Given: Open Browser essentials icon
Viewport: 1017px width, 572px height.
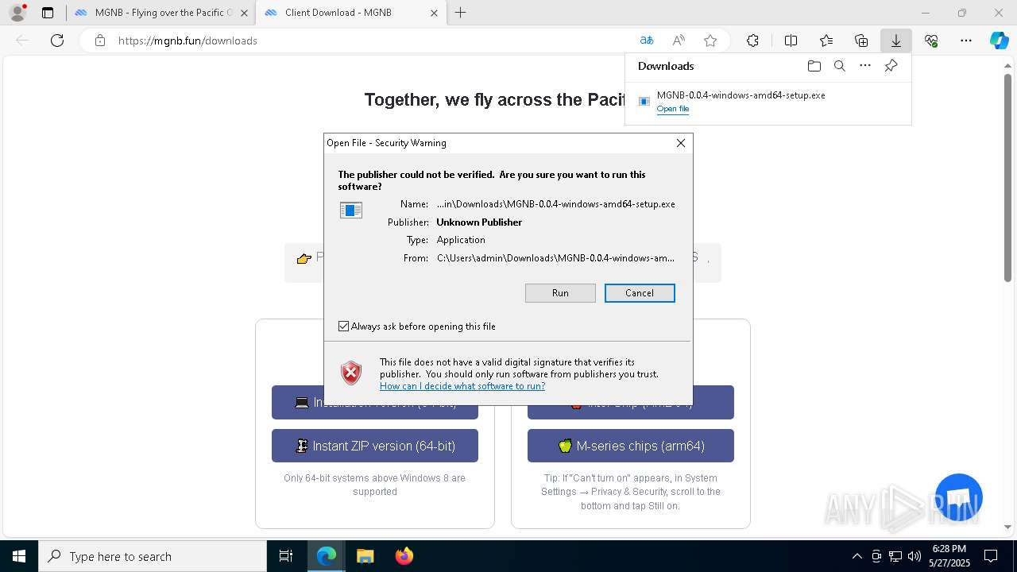Looking at the screenshot, I should tap(931, 41).
